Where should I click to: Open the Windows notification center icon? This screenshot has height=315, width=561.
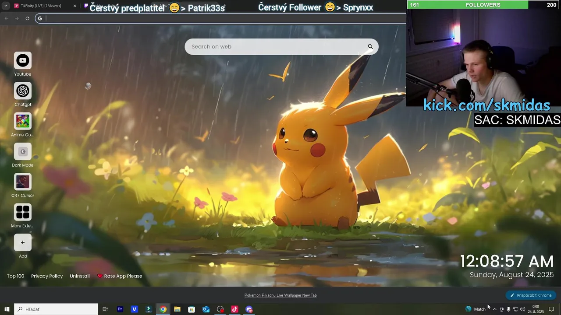coord(551,309)
